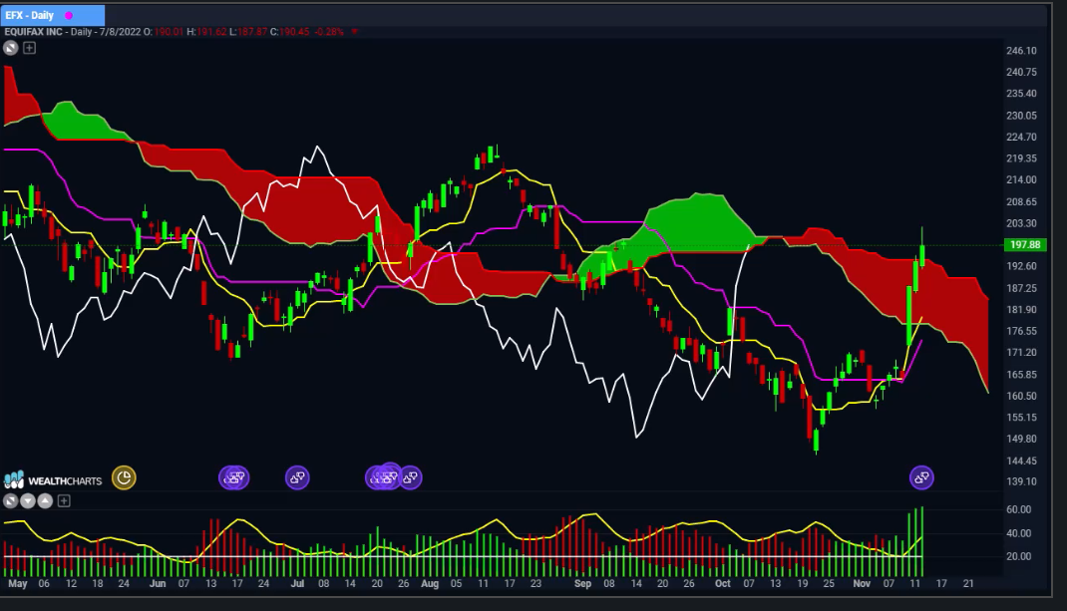This screenshot has width=1067, height=611.
Task: Open the sentiment marker near early July
Action: (297, 477)
